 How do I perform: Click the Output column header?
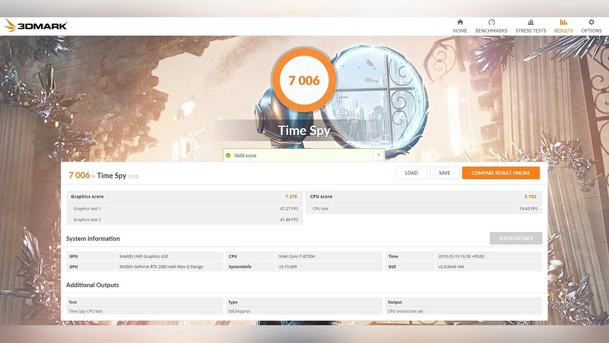(395, 302)
